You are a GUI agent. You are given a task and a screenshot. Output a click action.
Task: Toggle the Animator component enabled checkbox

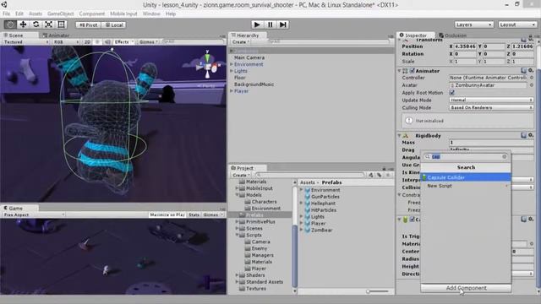[x=412, y=71]
